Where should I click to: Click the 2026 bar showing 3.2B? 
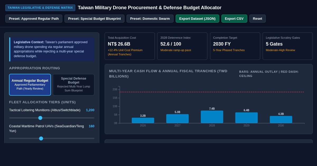pyautogui.click(x=143, y=120)
